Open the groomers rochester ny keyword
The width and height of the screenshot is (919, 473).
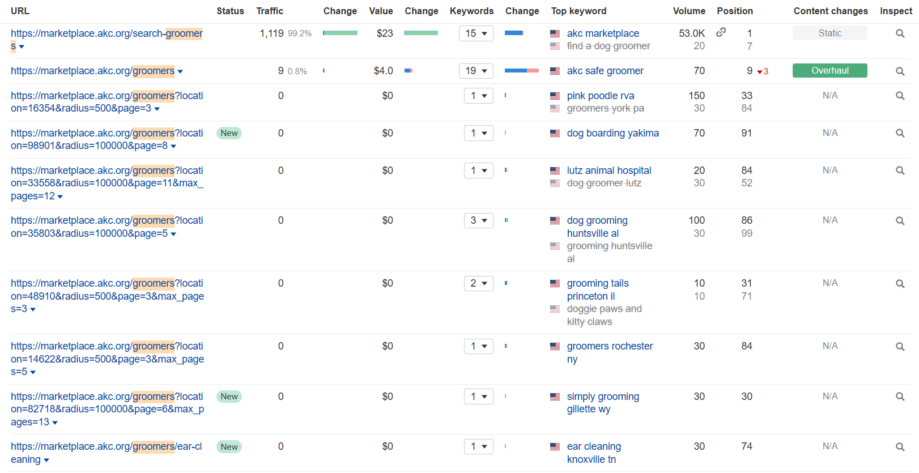point(610,352)
